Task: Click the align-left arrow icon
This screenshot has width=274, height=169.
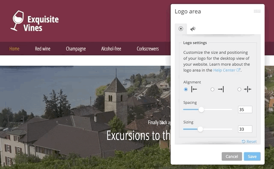Action: tap(194, 89)
